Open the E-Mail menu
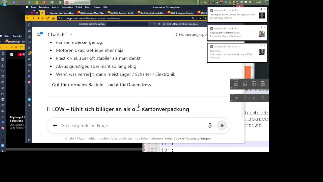The width and height of the screenshot is (323, 182). (x=79, y=7)
